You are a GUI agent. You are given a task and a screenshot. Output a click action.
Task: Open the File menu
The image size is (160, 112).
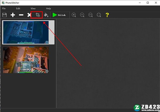(4, 9)
